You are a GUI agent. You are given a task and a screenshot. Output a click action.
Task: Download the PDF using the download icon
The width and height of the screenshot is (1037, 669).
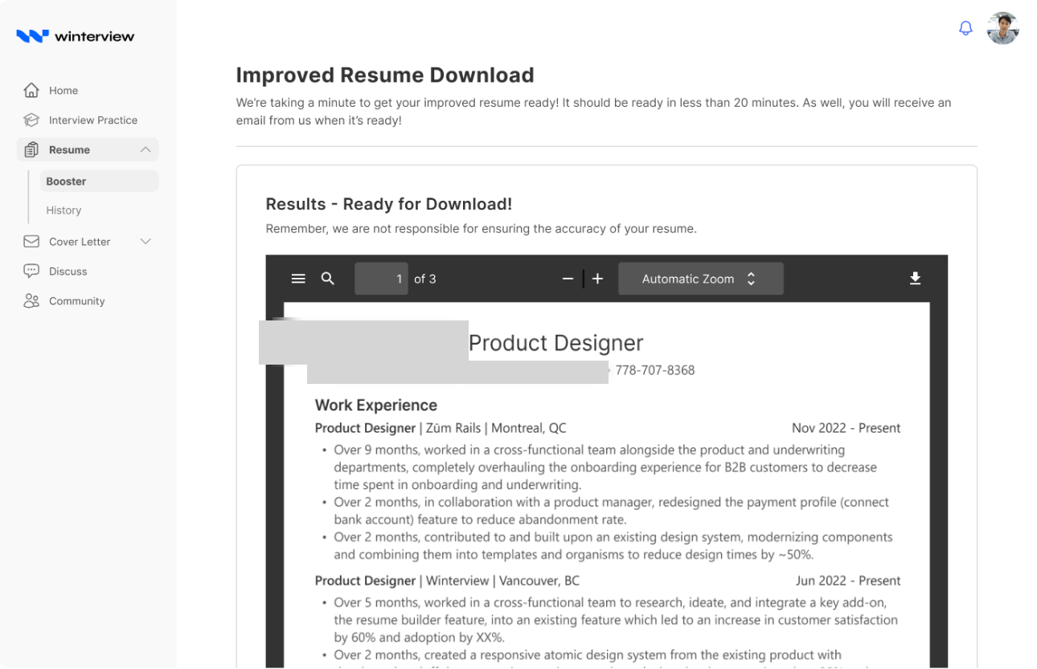(915, 279)
